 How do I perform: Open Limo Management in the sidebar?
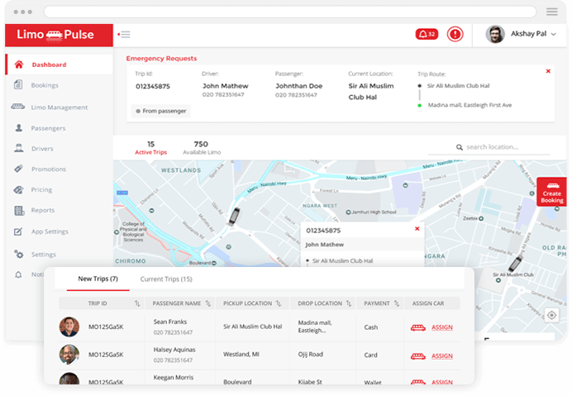pyautogui.click(x=59, y=107)
